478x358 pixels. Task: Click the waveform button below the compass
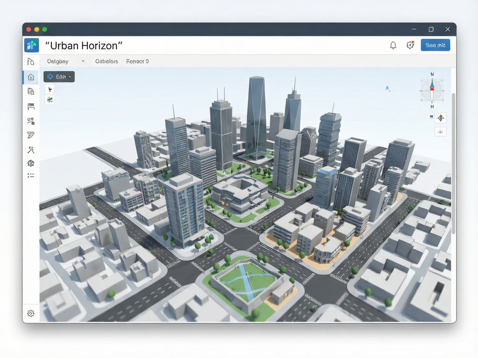441,118
